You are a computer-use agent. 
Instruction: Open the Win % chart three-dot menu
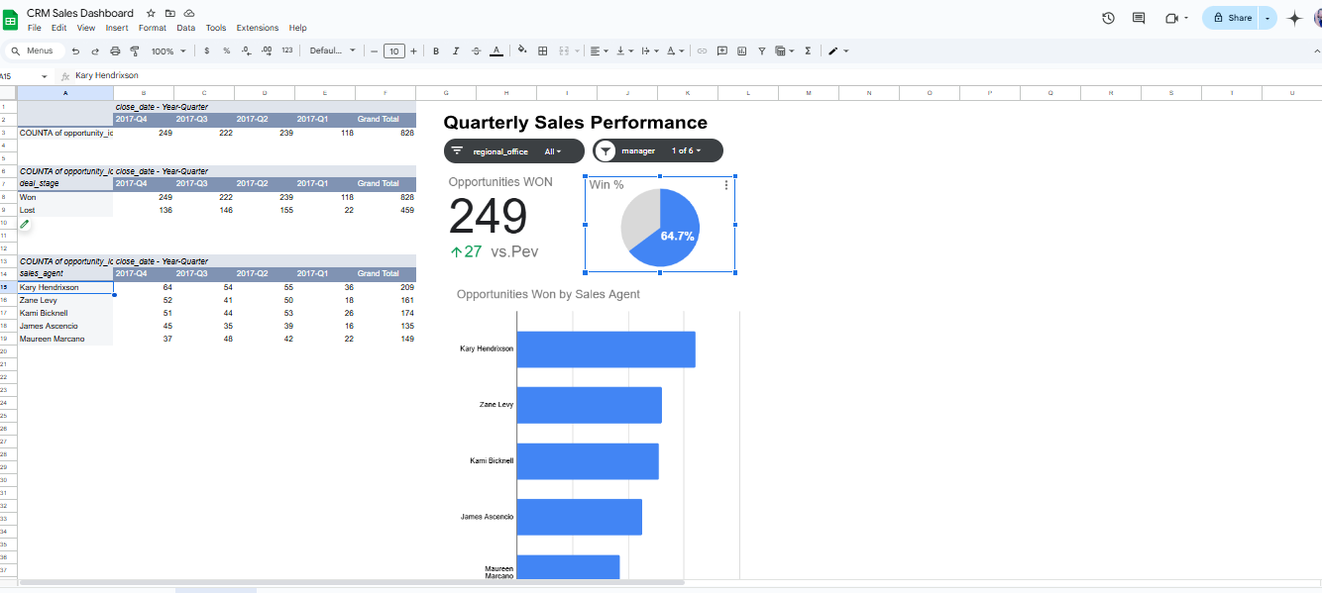(x=727, y=185)
